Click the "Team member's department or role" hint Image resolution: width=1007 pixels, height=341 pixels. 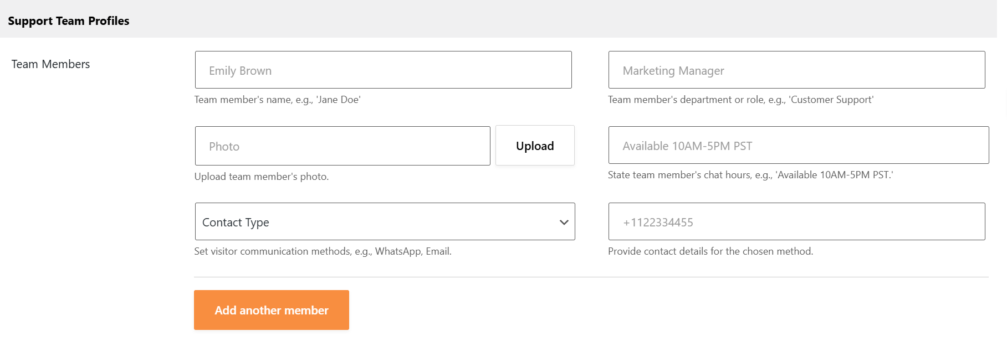740,100
